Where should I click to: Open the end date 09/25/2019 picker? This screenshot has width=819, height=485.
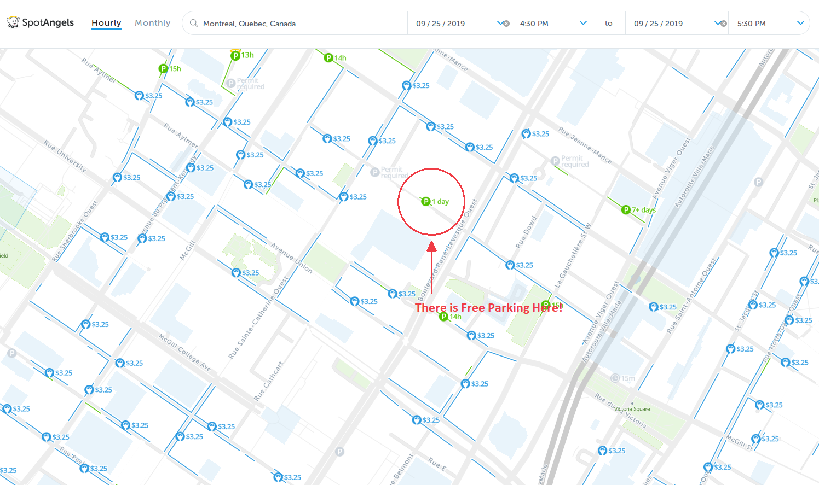click(658, 24)
